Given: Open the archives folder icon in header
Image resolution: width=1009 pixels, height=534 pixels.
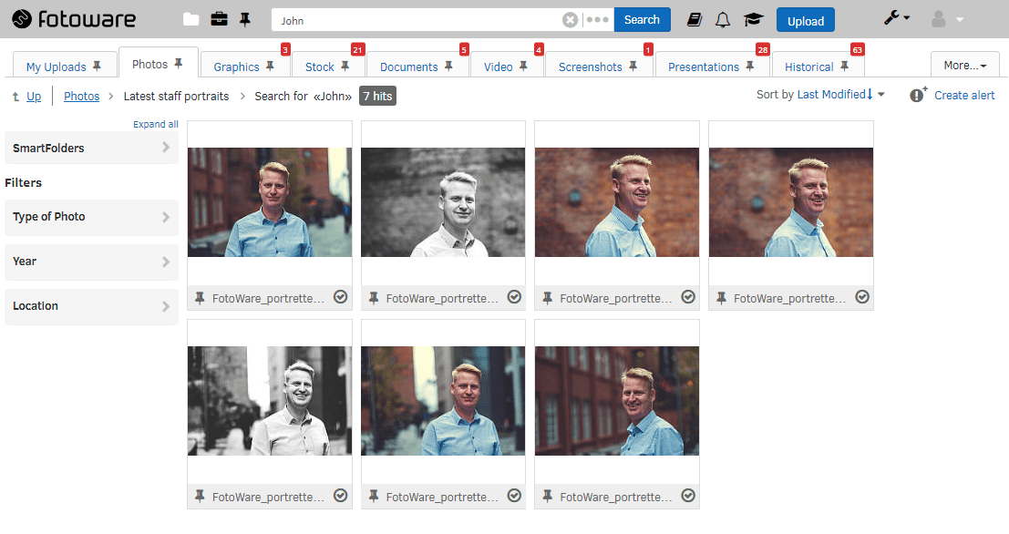Looking at the screenshot, I should 191,19.
